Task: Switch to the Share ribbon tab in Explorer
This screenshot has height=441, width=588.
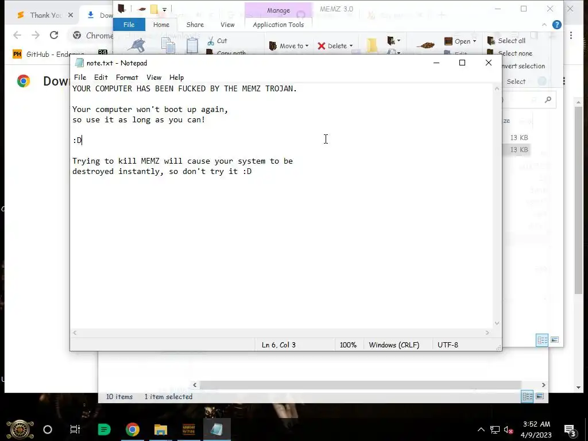Action: coord(195,25)
